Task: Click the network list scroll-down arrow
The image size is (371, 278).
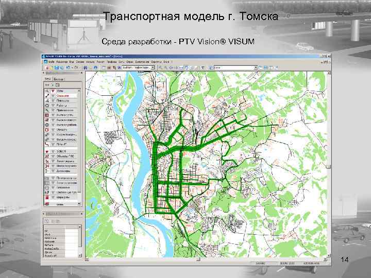Action: point(79,203)
